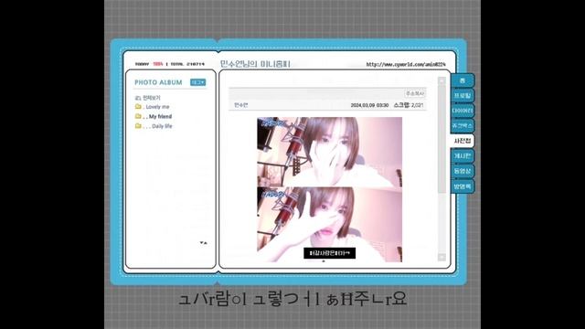
Task: Click the lower selfie photo
Action: 329,225
